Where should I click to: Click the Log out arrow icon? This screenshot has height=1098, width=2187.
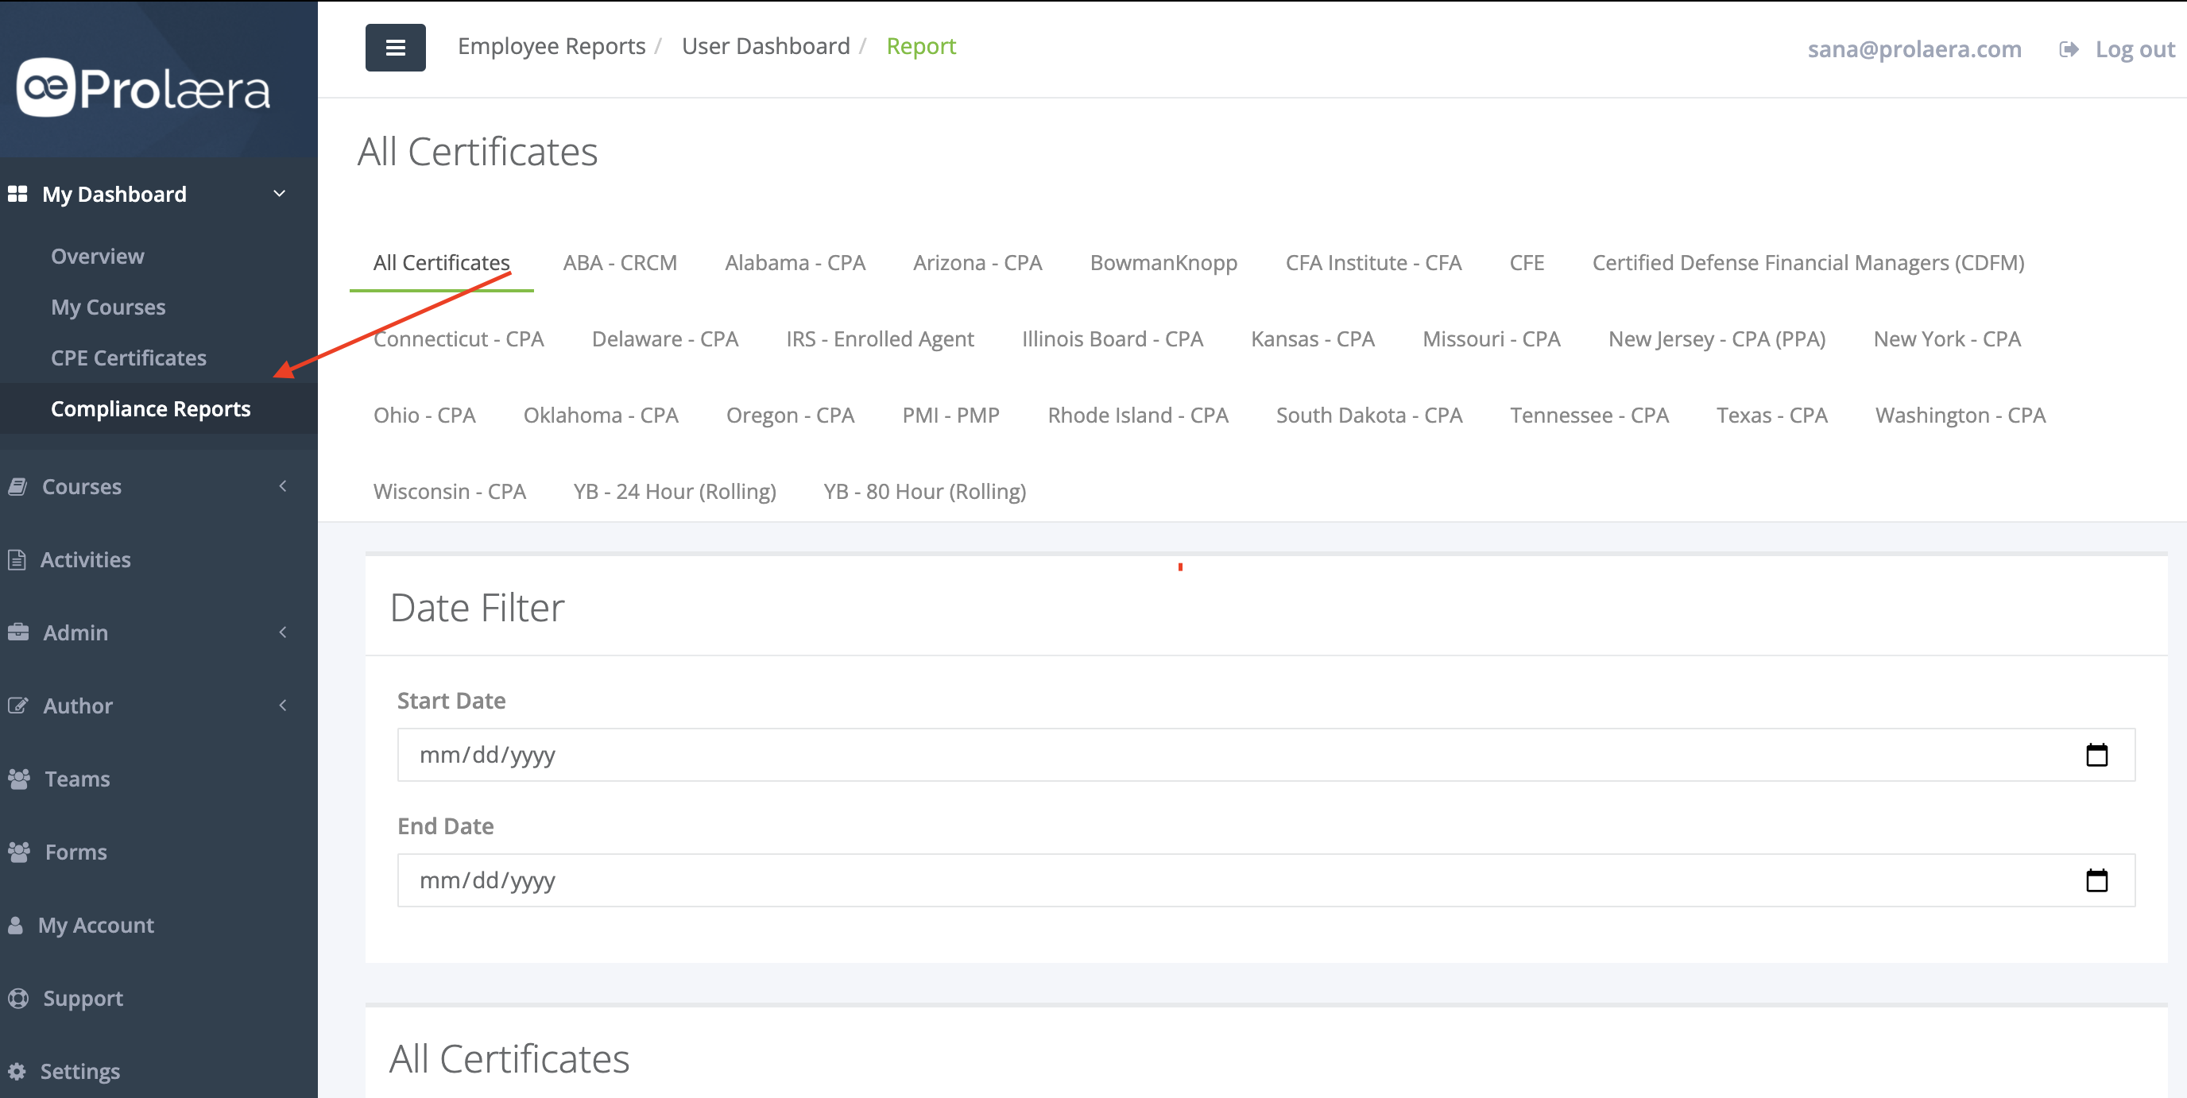[2068, 49]
